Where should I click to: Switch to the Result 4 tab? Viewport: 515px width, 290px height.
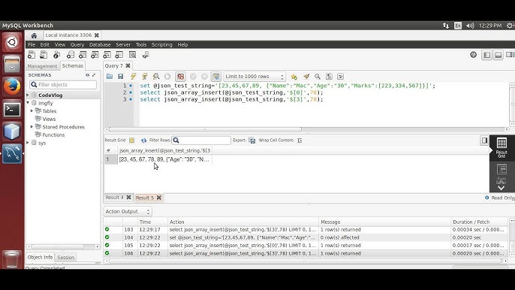click(115, 198)
